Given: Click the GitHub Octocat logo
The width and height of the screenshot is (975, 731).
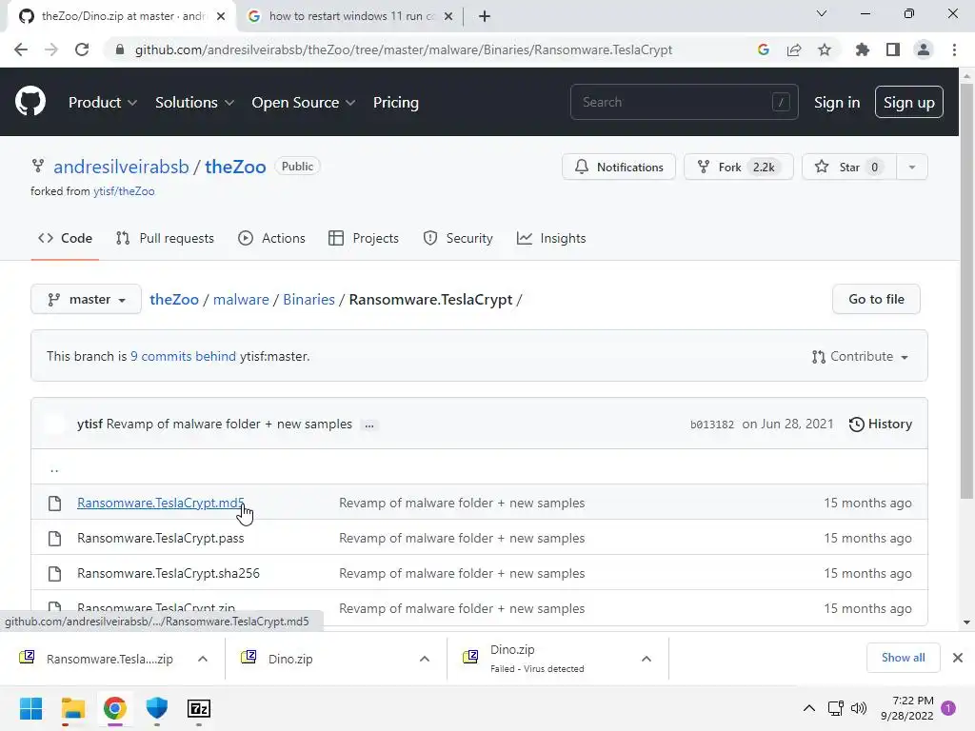Looking at the screenshot, I should click(30, 102).
